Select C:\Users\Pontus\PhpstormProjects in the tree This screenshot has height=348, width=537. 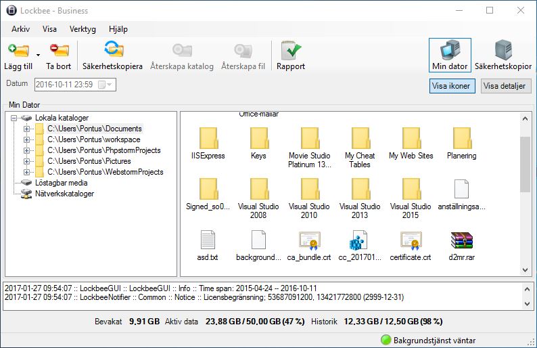[104, 150]
